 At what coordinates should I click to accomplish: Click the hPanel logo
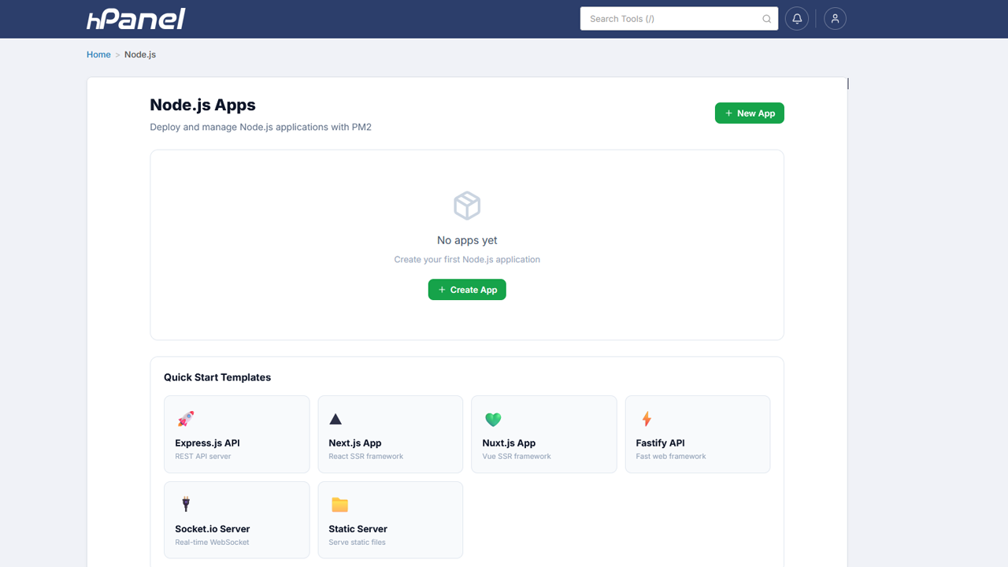tap(136, 19)
